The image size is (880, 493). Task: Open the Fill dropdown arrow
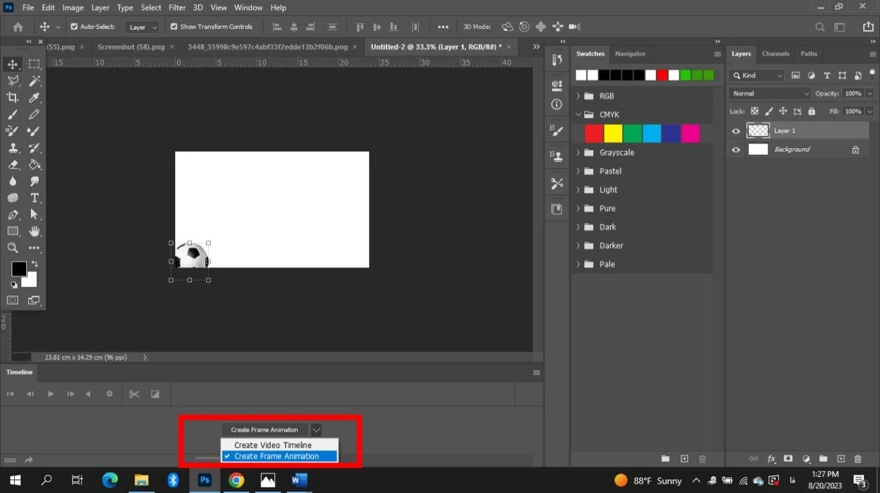(870, 111)
